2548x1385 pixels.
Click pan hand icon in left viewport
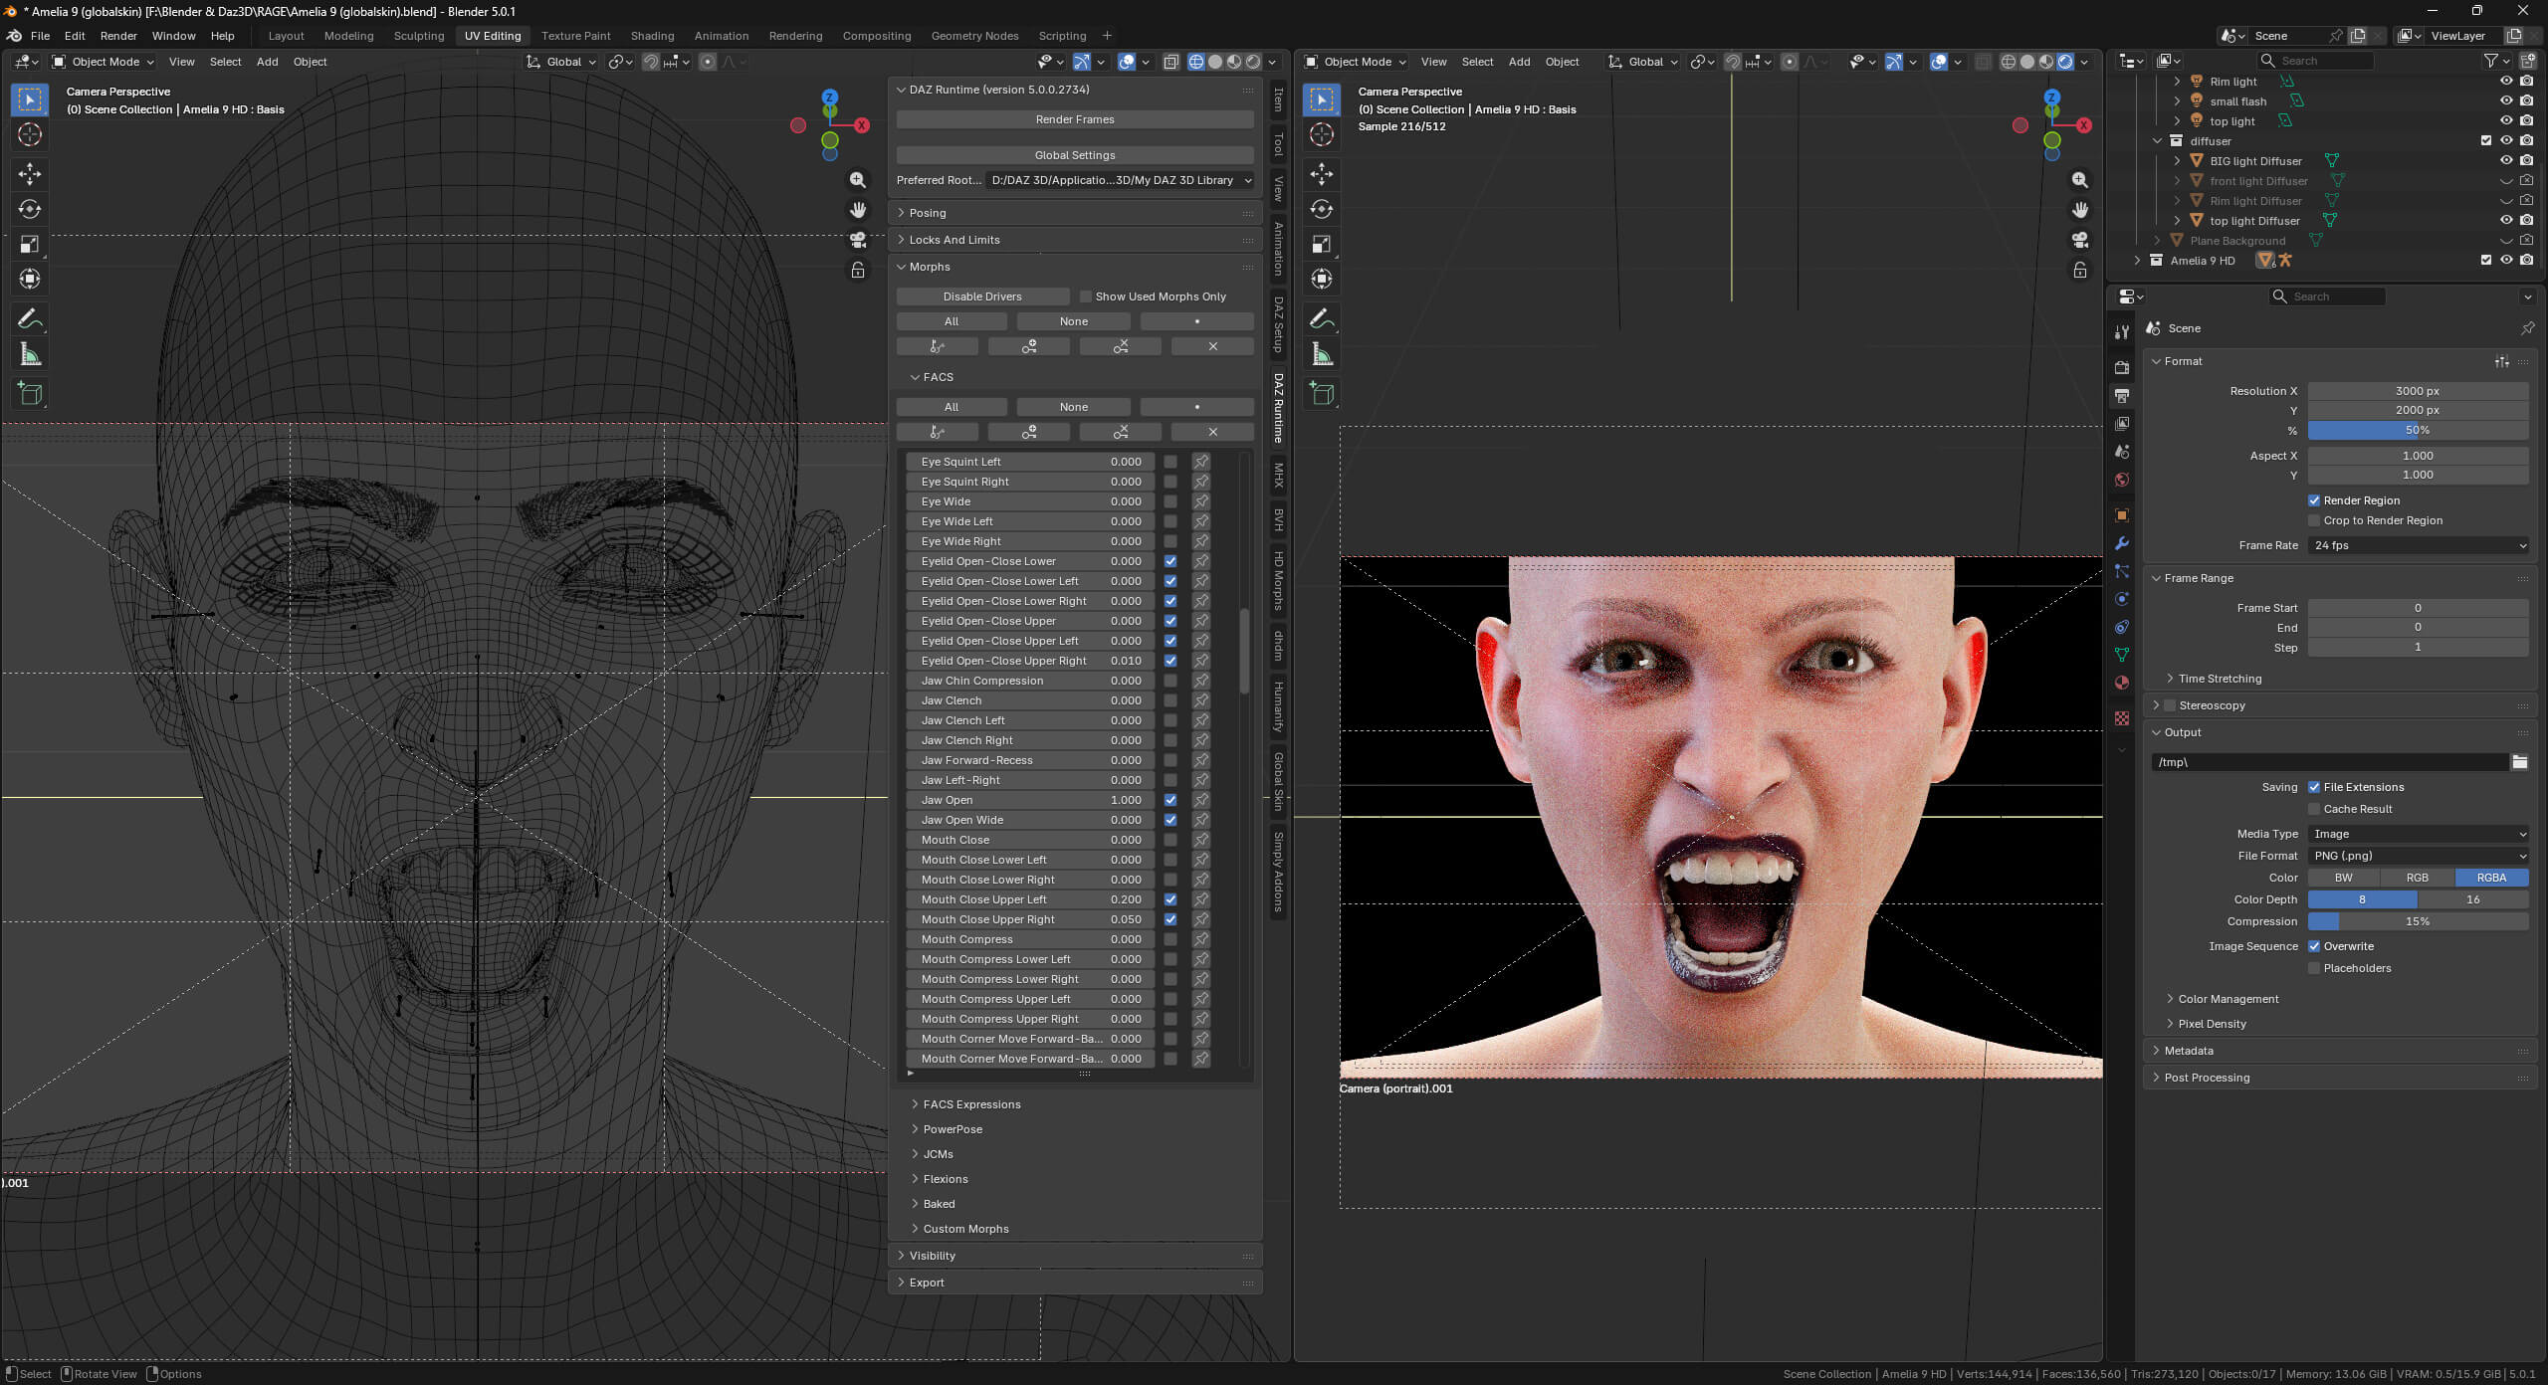(857, 210)
